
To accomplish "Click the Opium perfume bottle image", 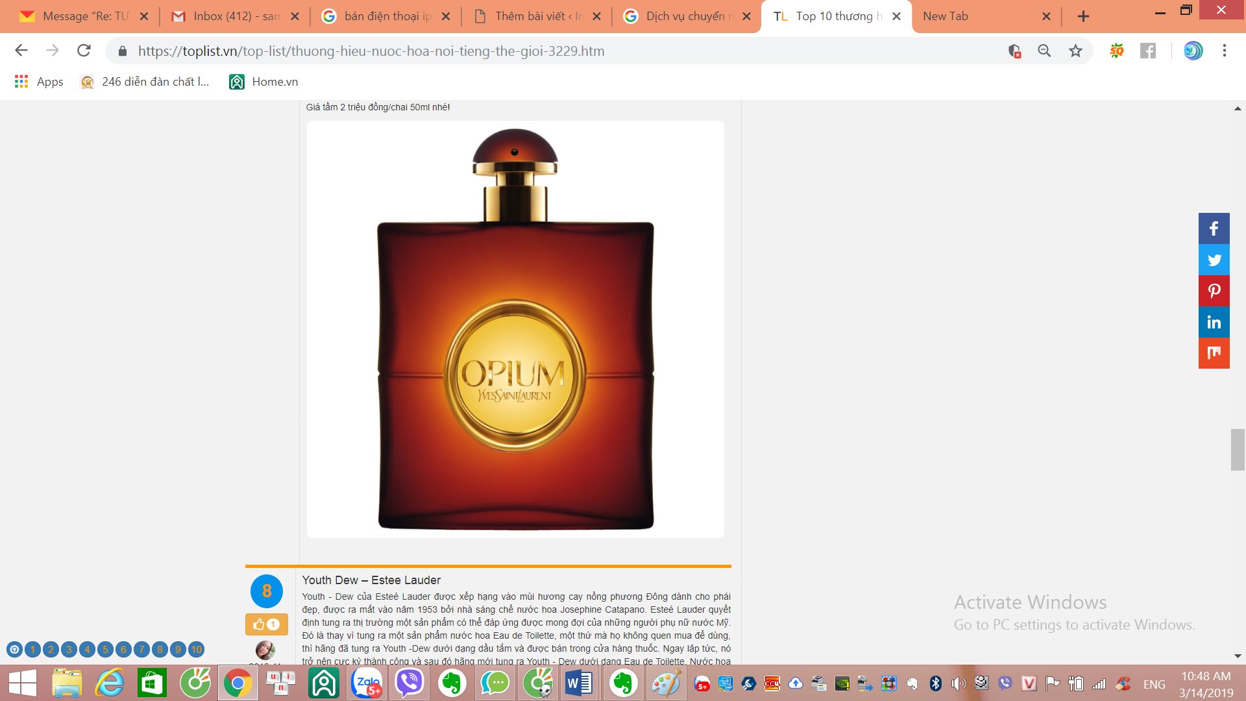I will pos(515,329).
